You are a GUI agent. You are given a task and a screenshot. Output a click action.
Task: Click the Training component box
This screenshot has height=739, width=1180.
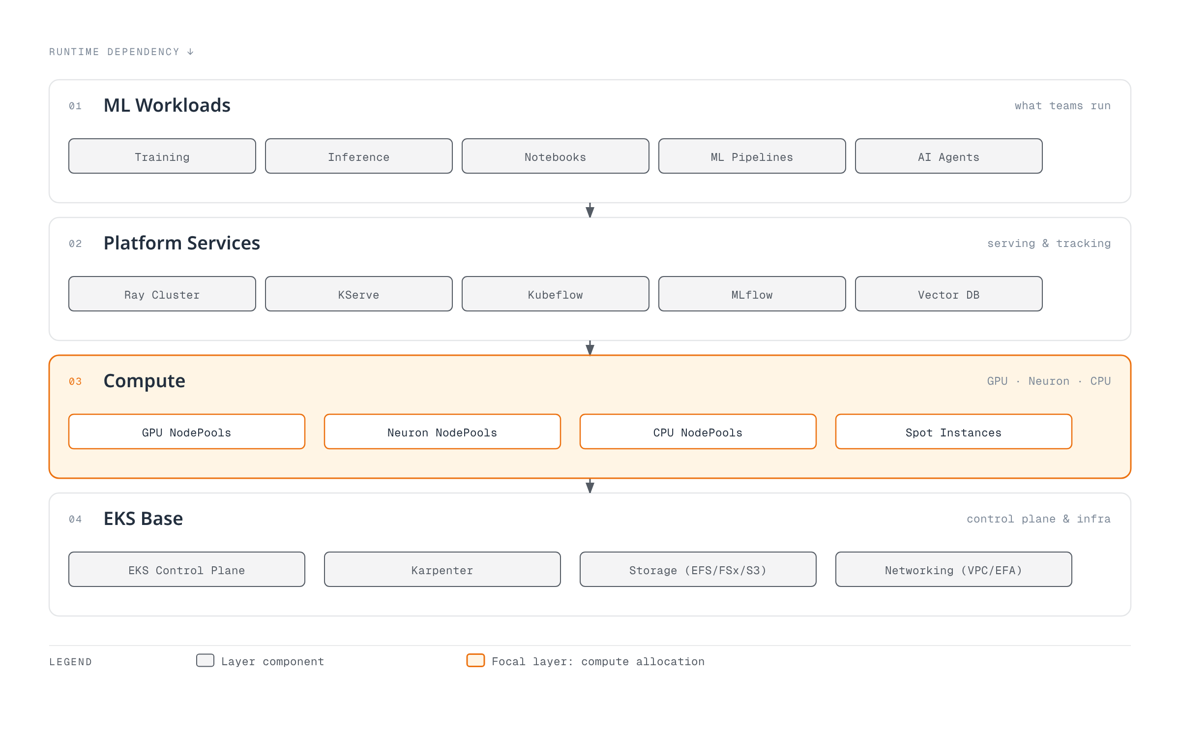click(x=162, y=156)
